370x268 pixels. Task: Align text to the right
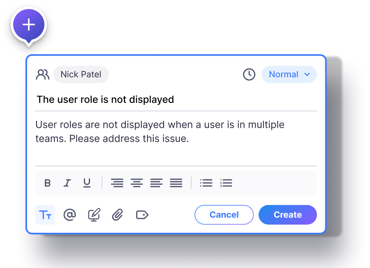coord(117,183)
